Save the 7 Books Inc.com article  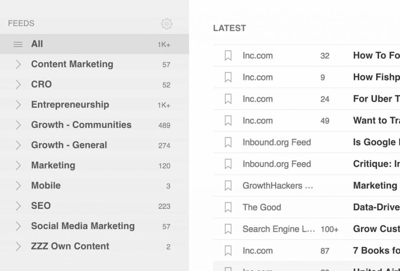228,251
